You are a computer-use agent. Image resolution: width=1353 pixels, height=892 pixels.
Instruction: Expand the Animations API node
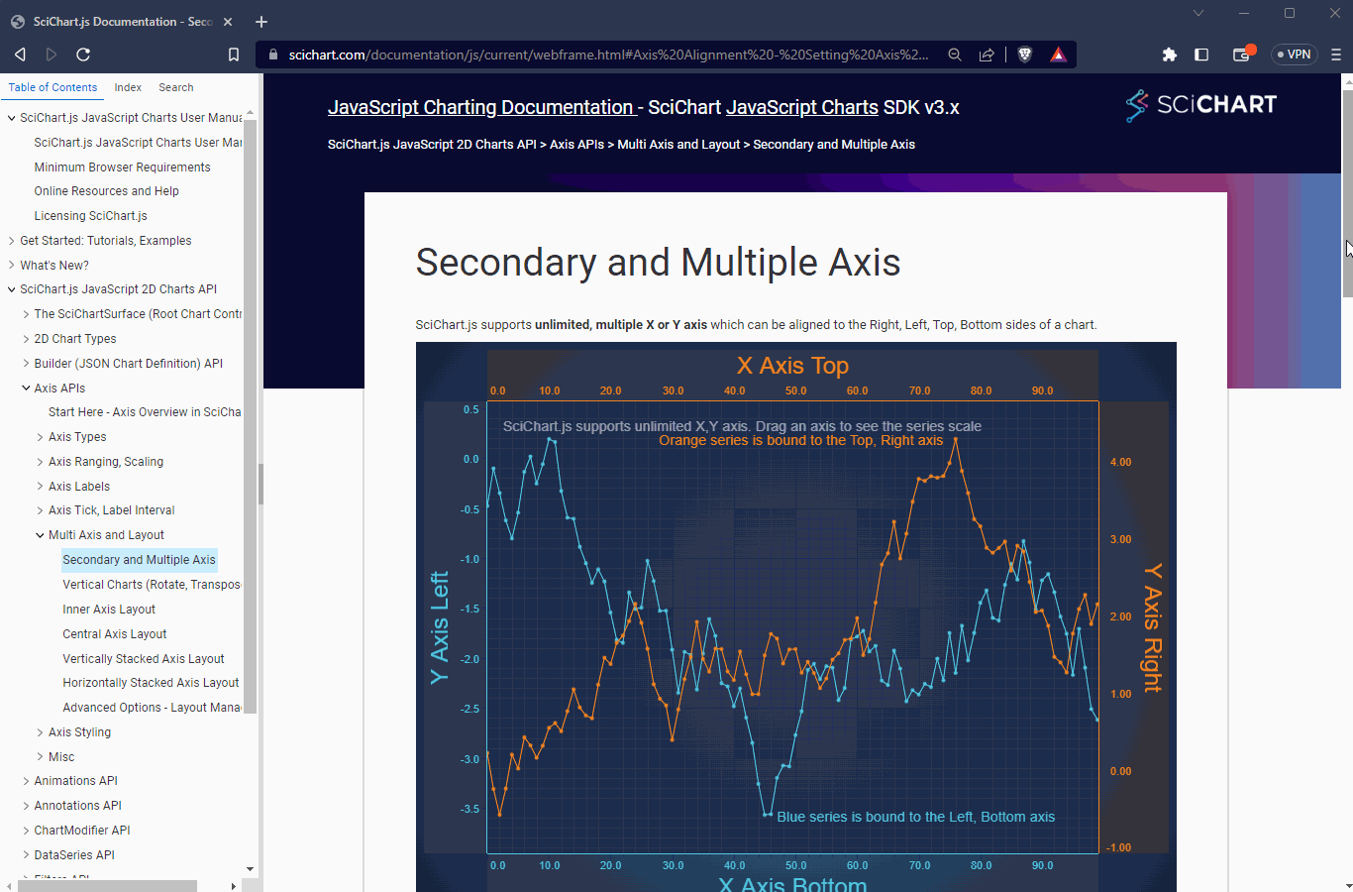26,781
